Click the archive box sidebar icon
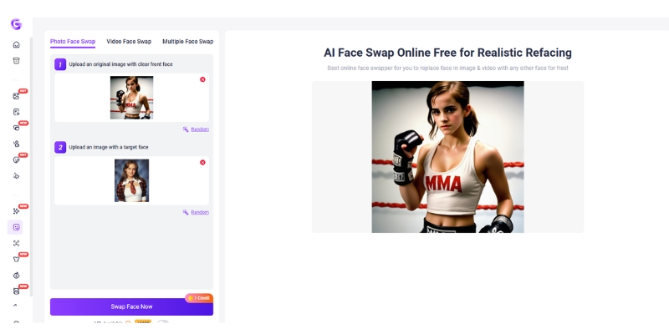Screen dimensions: 669x334 point(16,60)
